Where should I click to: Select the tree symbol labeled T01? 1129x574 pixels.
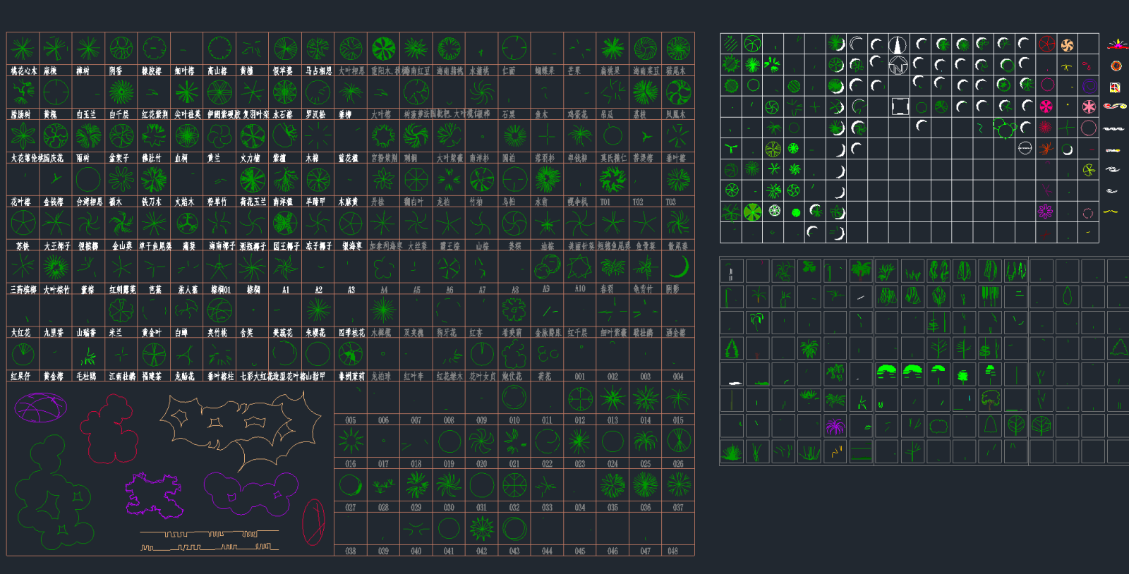point(612,180)
